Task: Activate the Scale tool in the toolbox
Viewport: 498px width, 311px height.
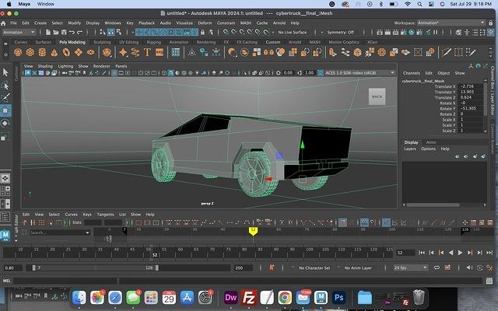Action: point(5,137)
